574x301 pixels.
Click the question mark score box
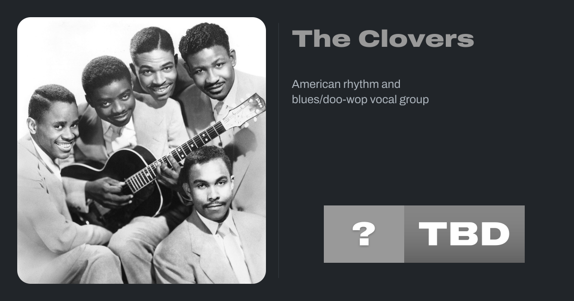pos(364,234)
